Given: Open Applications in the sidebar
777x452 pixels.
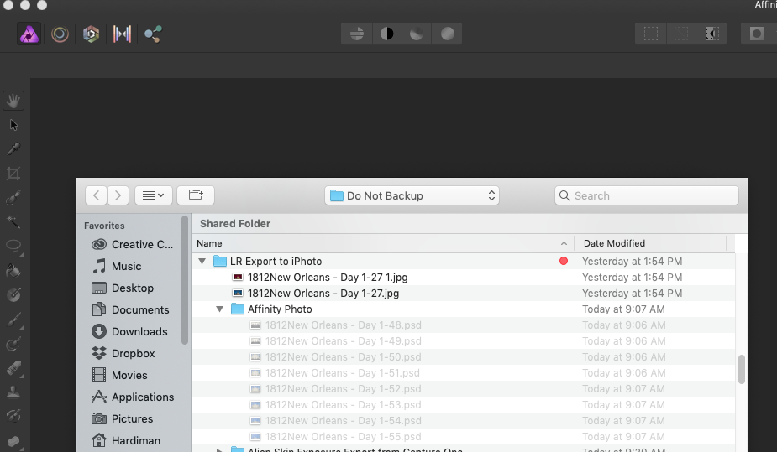Looking at the screenshot, I should [133, 397].
